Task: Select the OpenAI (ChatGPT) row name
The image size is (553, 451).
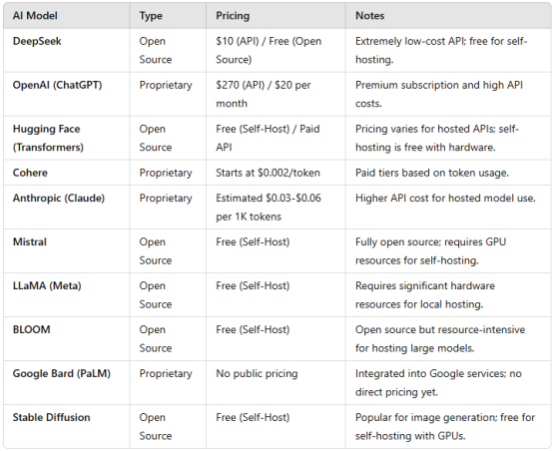Action: pyautogui.click(x=57, y=85)
